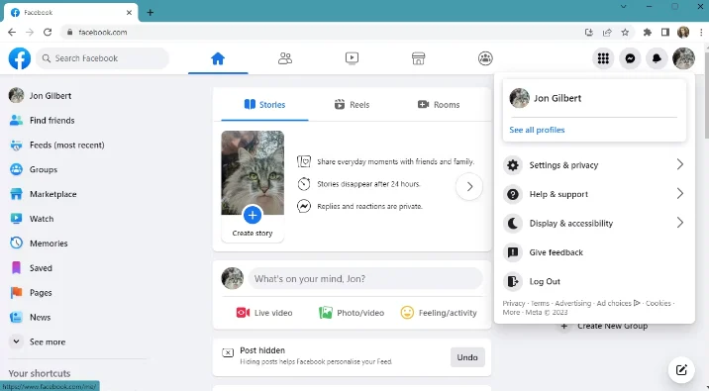Open Help & support submenu
Viewport: 709px width, 391px height.
coord(594,194)
